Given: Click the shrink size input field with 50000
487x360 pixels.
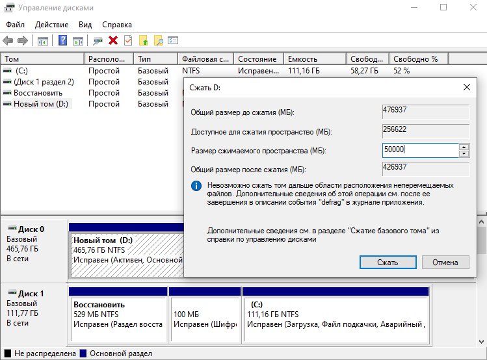Looking at the screenshot, I should click(x=420, y=150).
